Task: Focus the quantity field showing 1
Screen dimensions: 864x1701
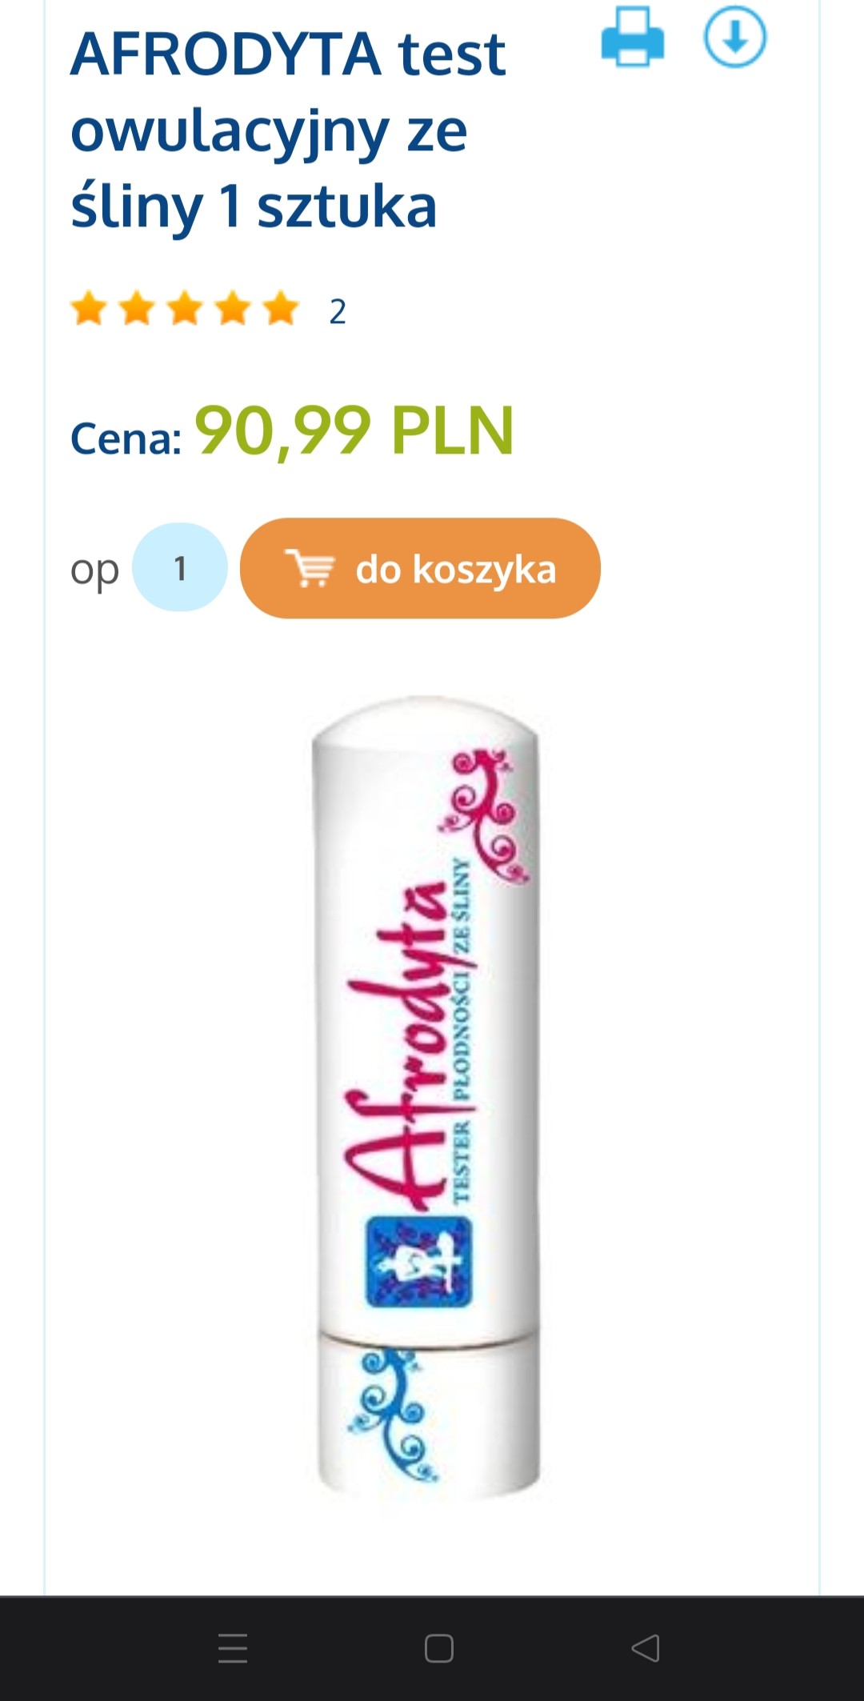Action: coord(180,568)
